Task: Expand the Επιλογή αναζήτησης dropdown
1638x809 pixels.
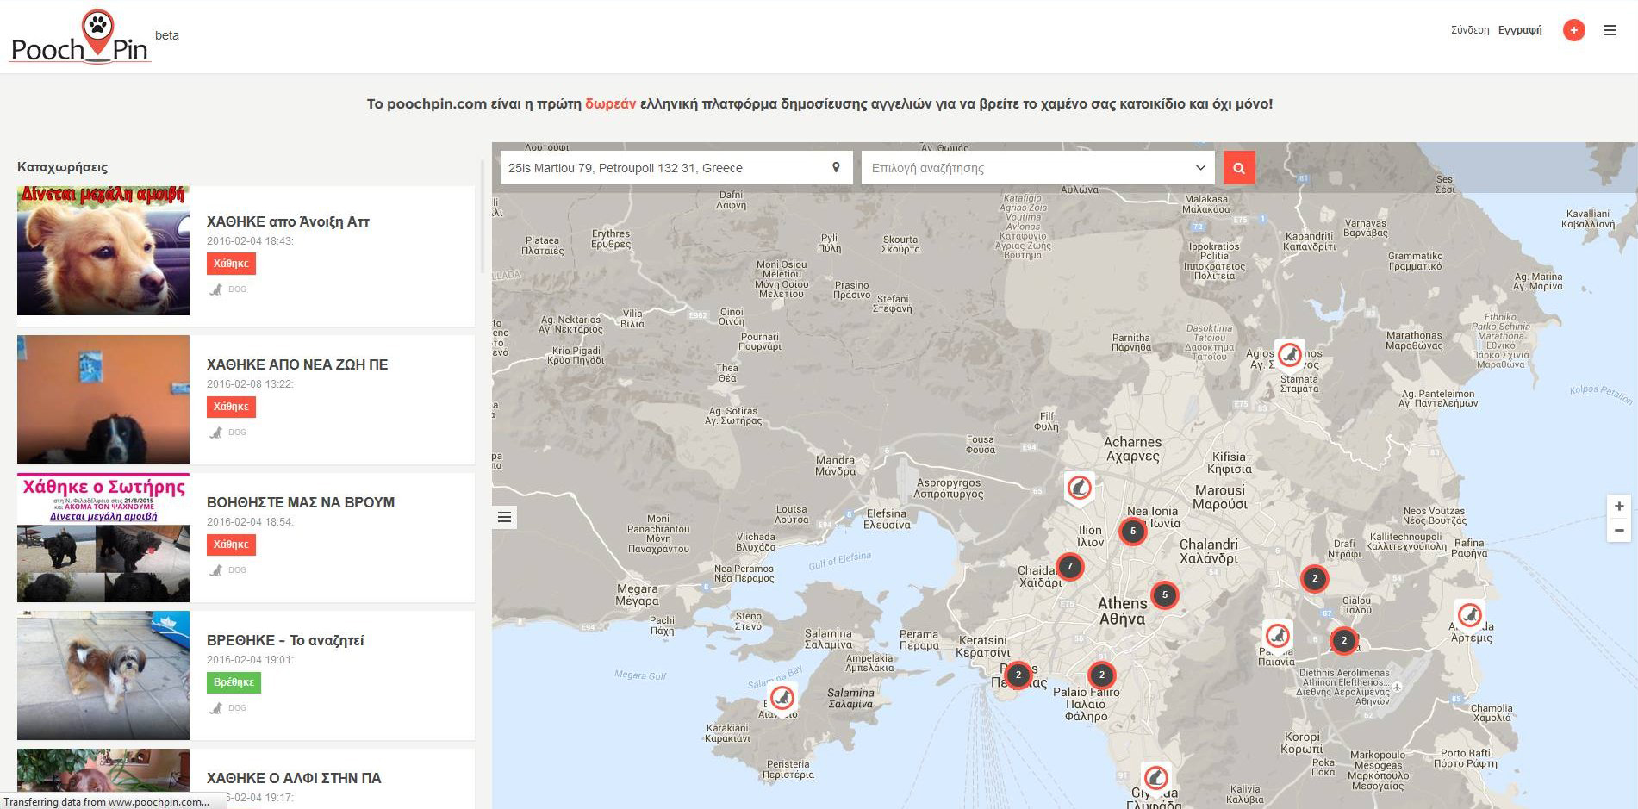Action: point(1037,168)
